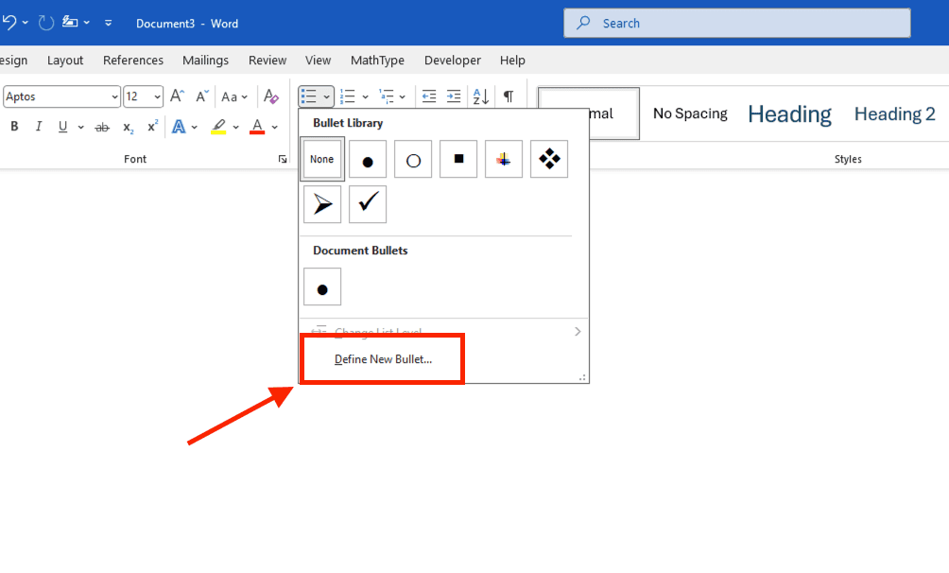Viewport: 949px width, 573px height.
Task: Toggle Underline formatting
Action: (x=63, y=127)
